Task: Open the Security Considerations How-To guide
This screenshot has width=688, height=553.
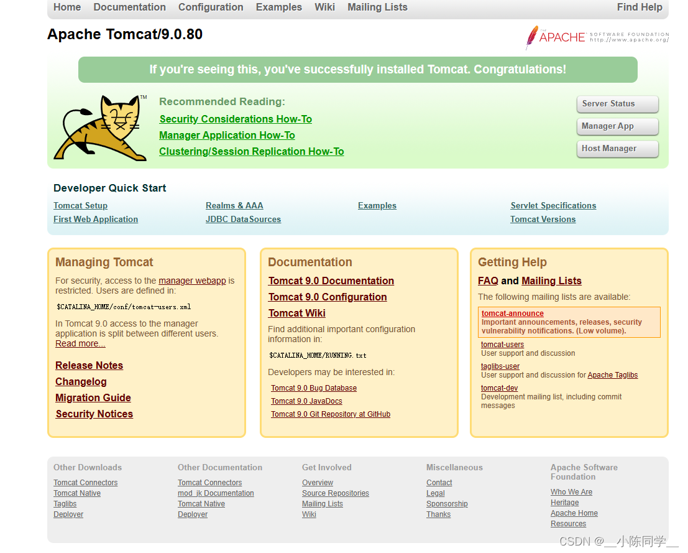Action: [x=236, y=119]
